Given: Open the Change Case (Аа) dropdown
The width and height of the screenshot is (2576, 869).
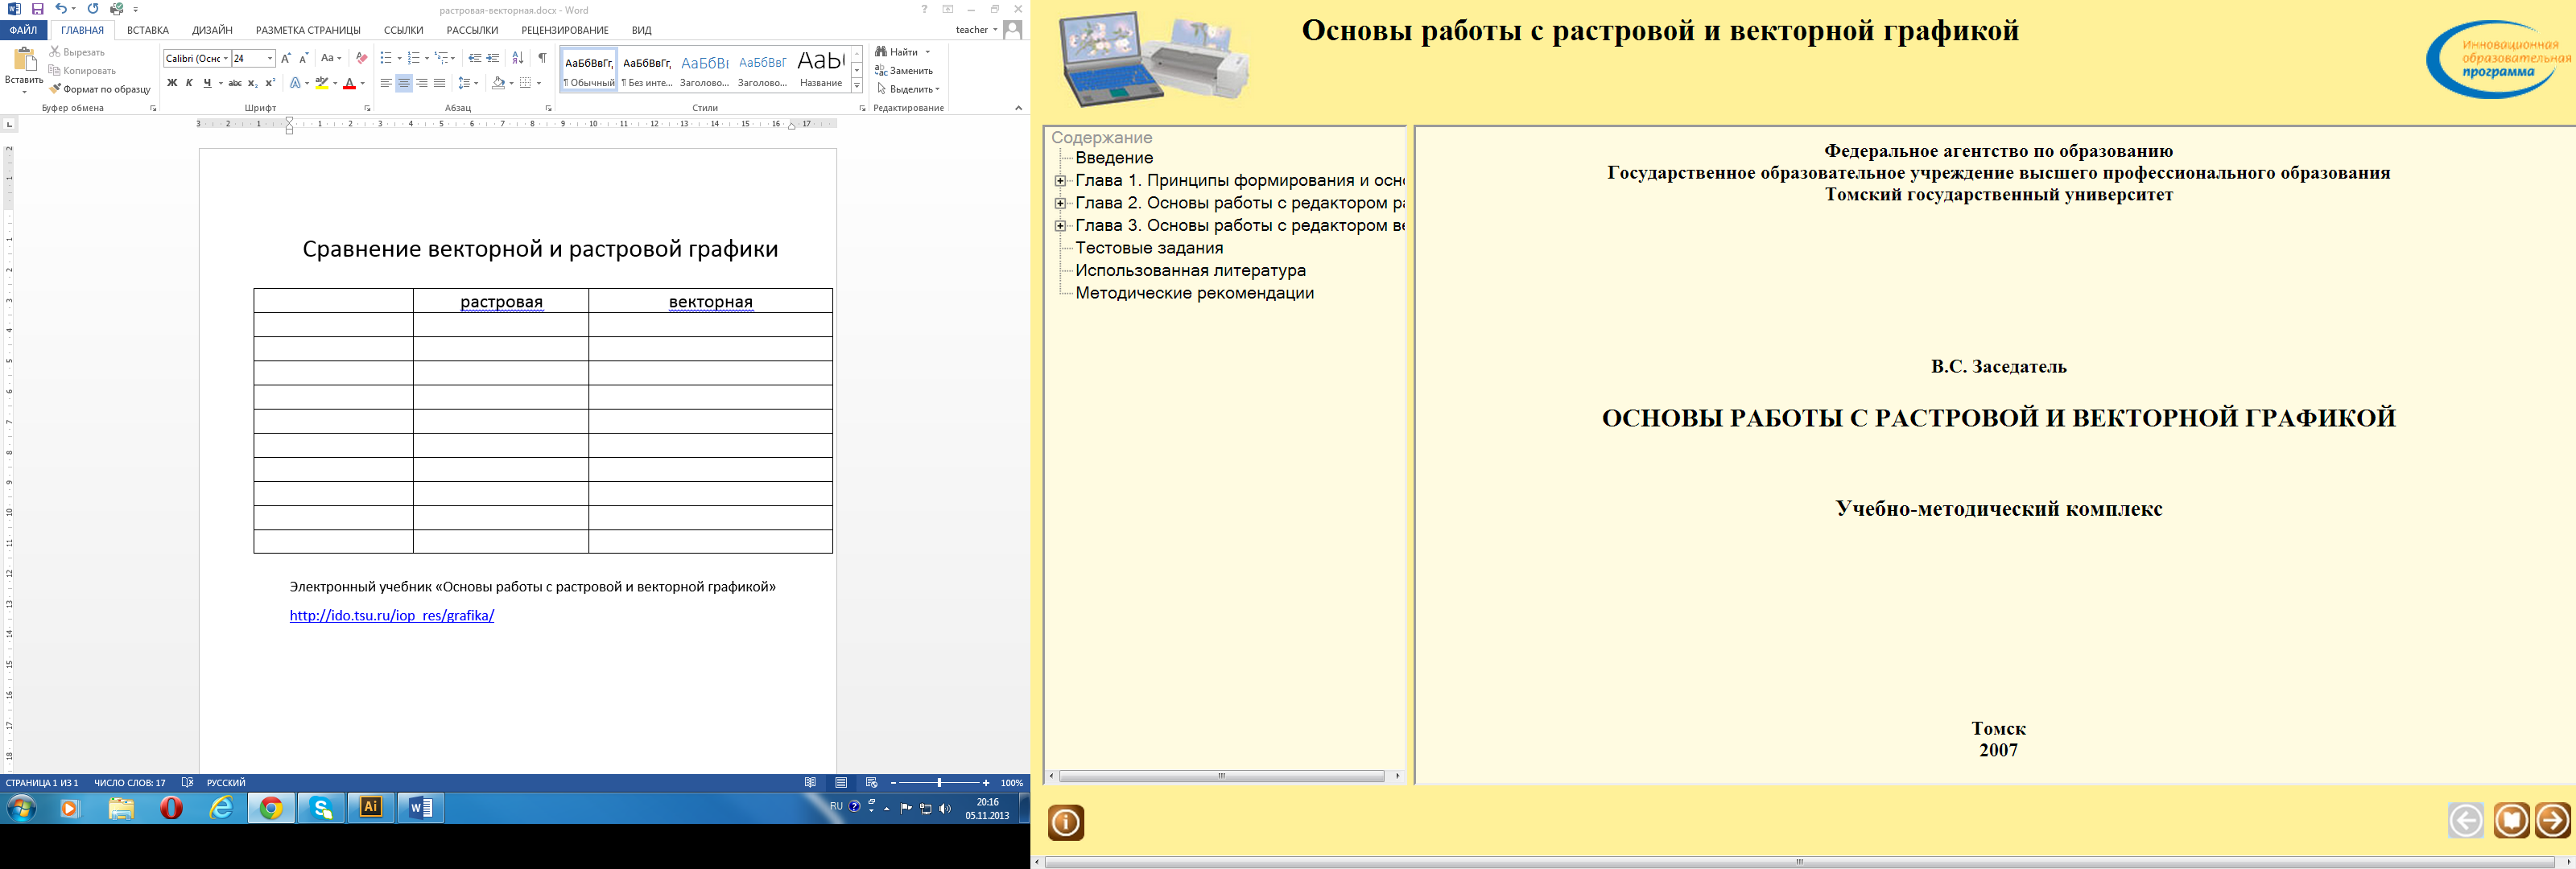Looking at the screenshot, I should pyautogui.click(x=331, y=58).
